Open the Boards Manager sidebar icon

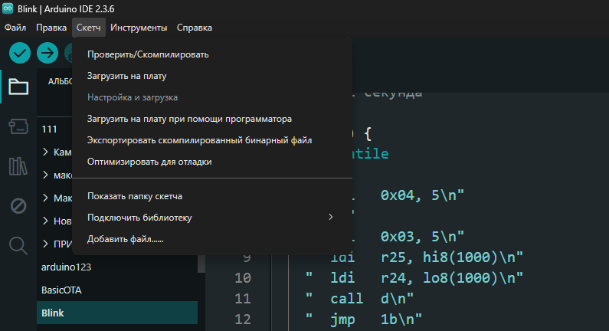pyautogui.click(x=18, y=126)
